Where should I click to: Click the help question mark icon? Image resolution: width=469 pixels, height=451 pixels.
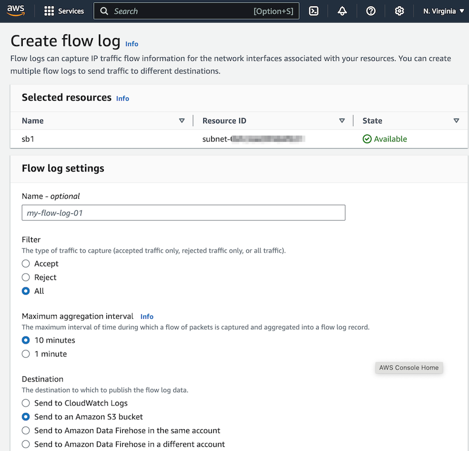click(371, 11)
